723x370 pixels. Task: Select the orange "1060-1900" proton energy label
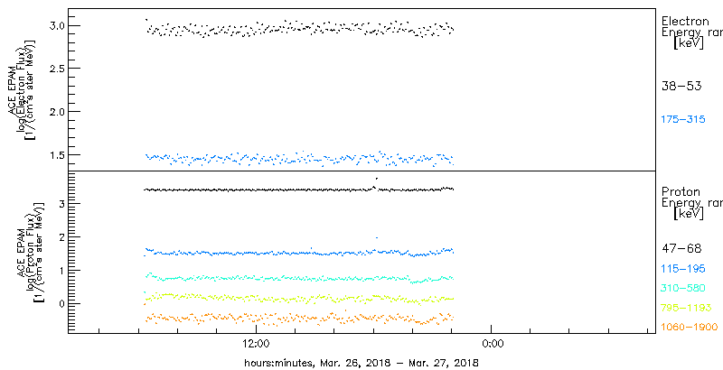tap(690, 328)
